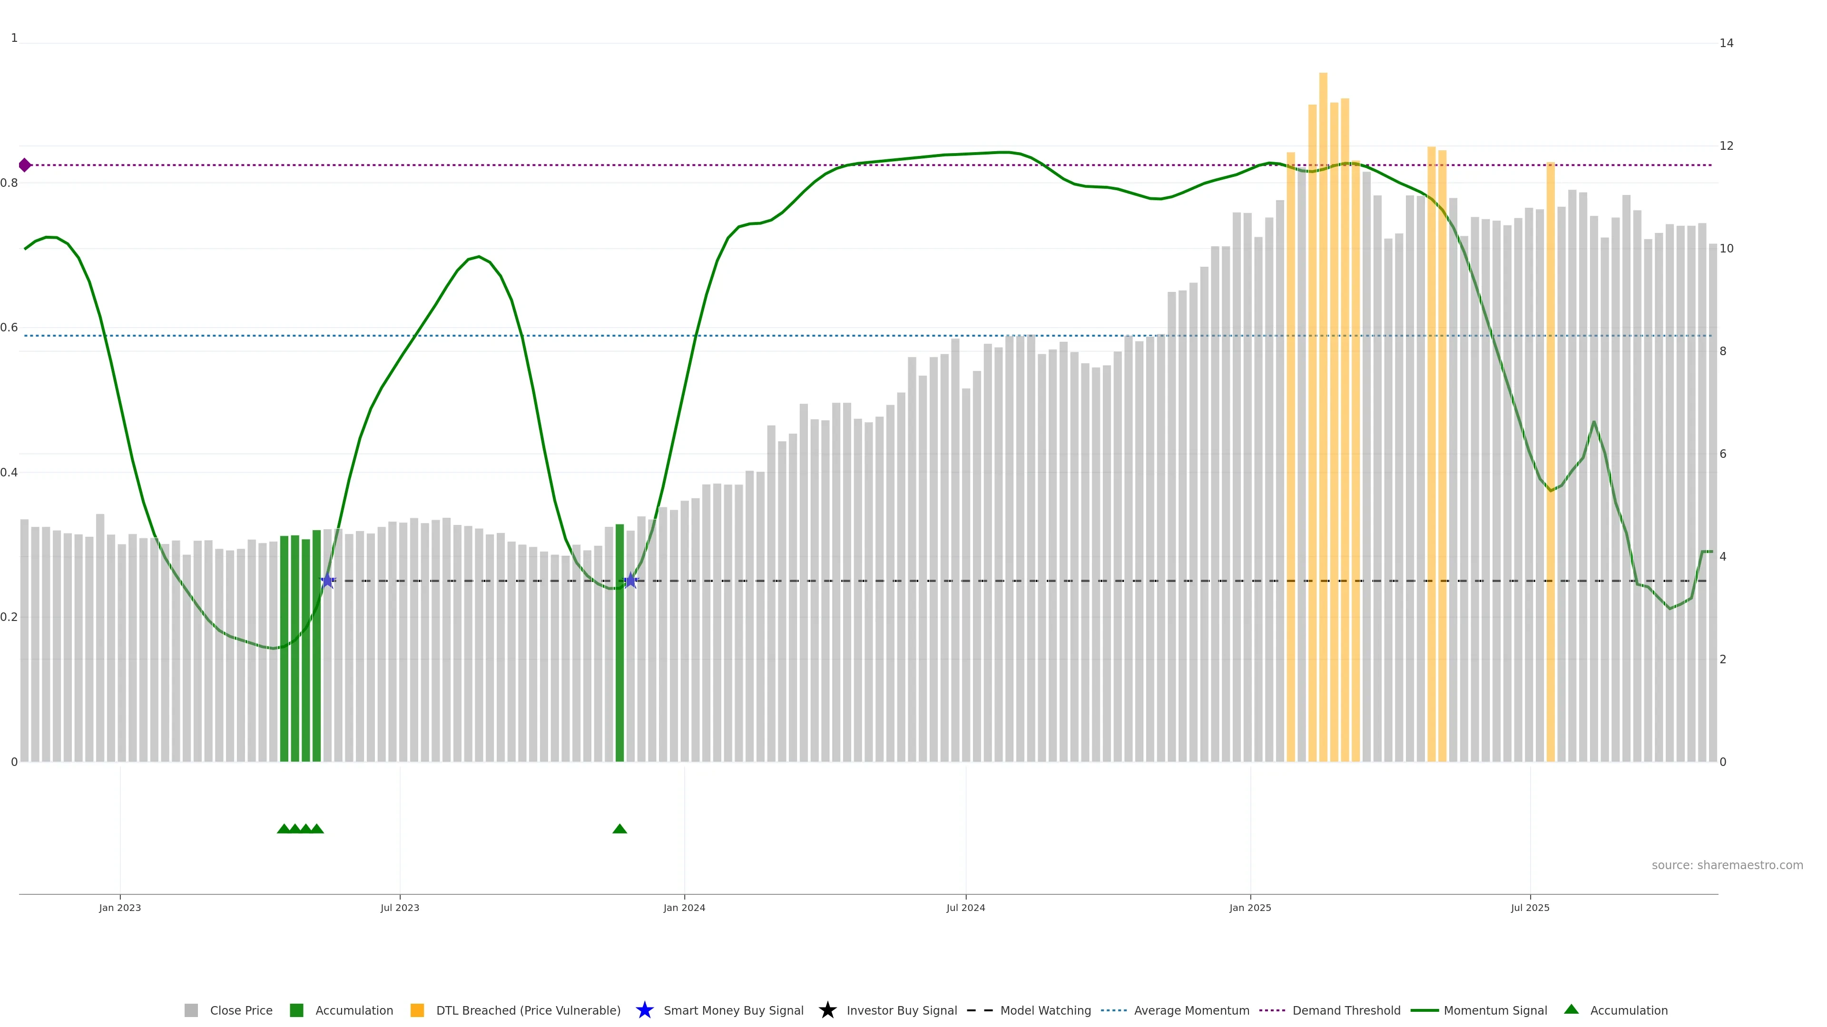This screenshot has height=1027, width=1827.
Task: Toggle Close Price series in legend
Action: pos(240,1010)
